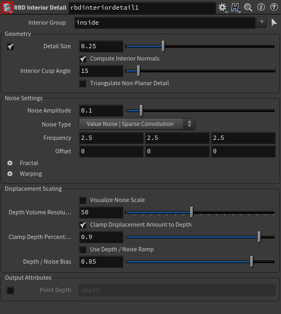Click the Noise Amplitude slider handle
Screen dimensions: 281x314
tap(141, 110)
